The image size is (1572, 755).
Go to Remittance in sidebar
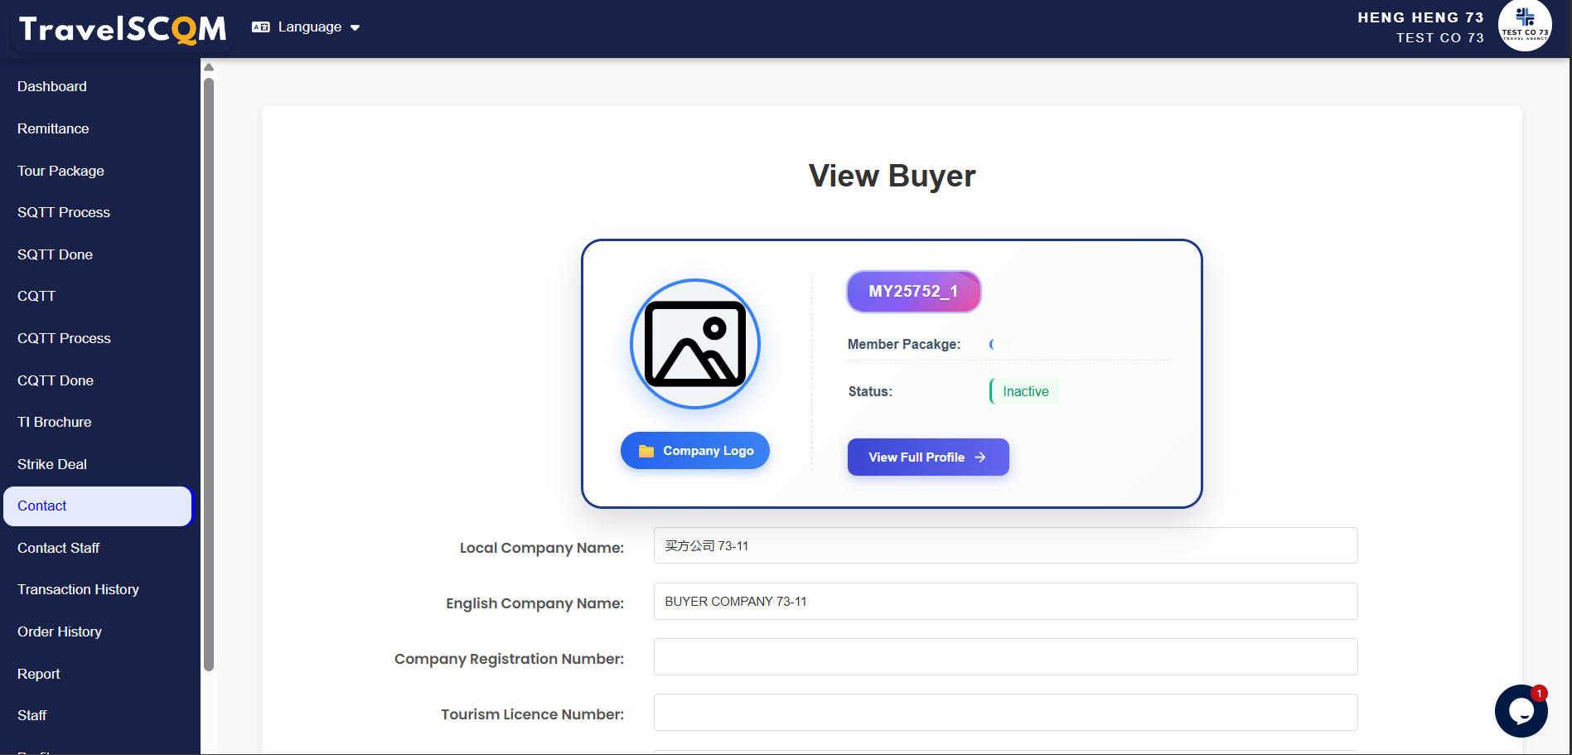[53, 128]
